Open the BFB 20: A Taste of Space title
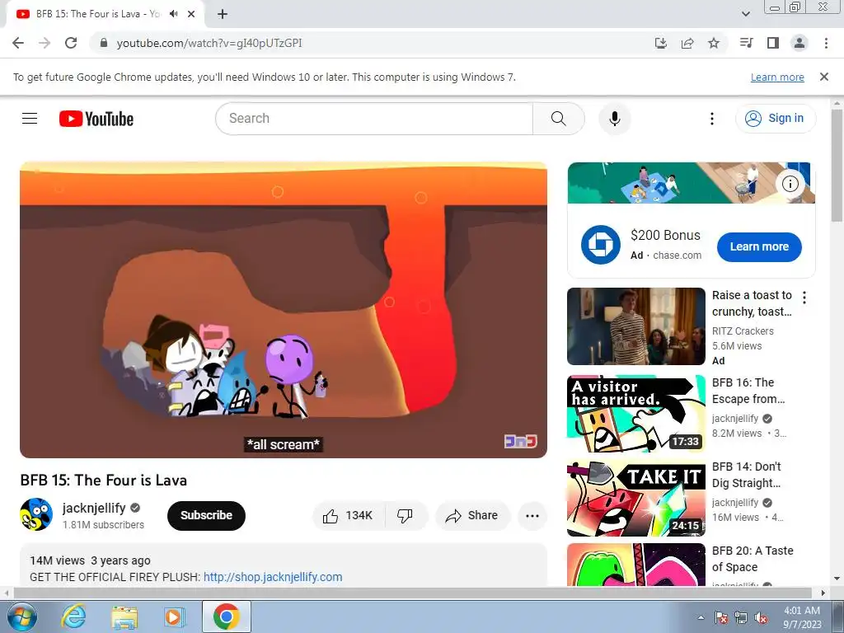Screen dimensions: 844x633 click(x=752, y=559)
